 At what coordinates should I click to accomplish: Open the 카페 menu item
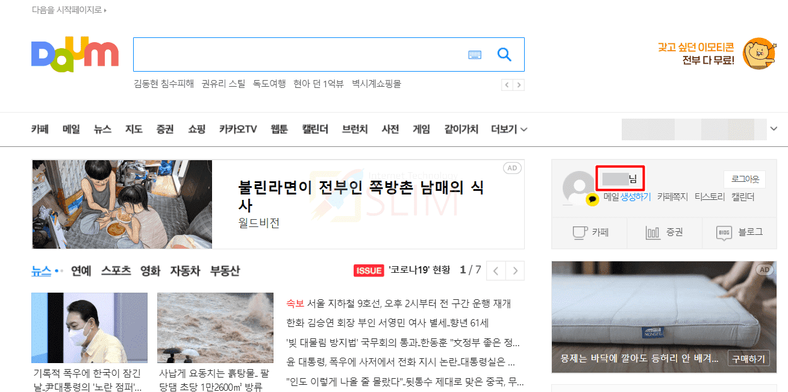pyautogui.click(x=40, y=129)
